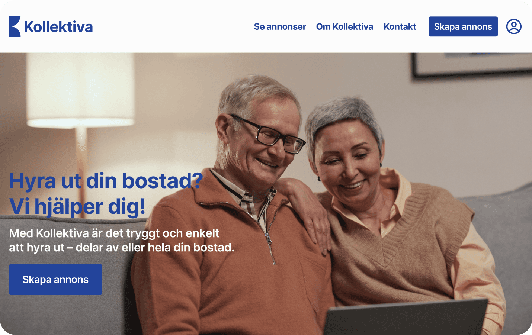This screenshot has width=532, height=335.
Task: Click 'Med Kollektiva är det tryggt' text line
Action: [114, 233]
